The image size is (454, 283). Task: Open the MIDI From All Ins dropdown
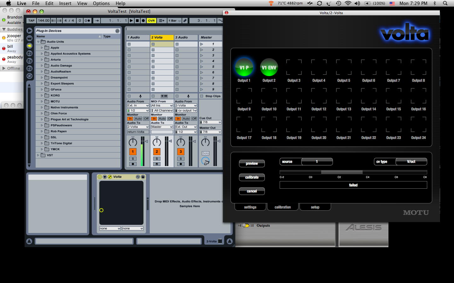[x=162, y=106]
